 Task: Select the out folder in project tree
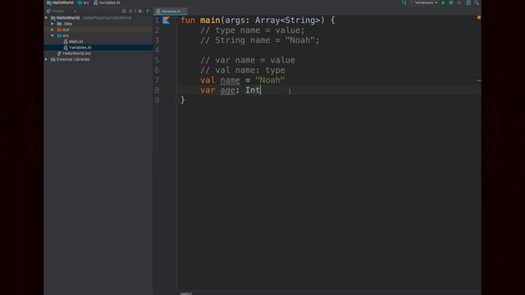coord(63,29)
